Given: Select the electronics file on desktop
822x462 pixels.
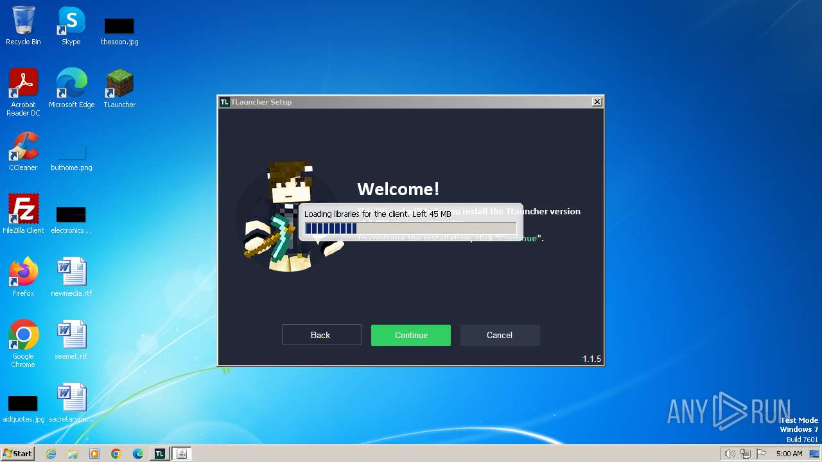Looking at the screenshot, I should pyautogui.click(x=71, y=219).
